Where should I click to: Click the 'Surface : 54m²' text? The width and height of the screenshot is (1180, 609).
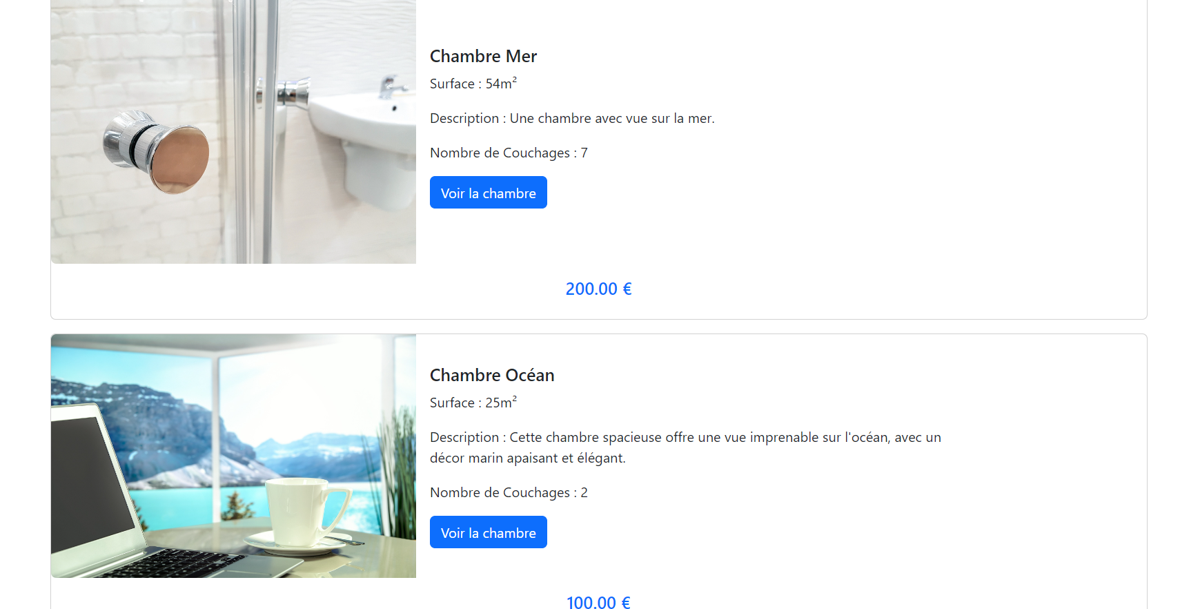point(473,83)
